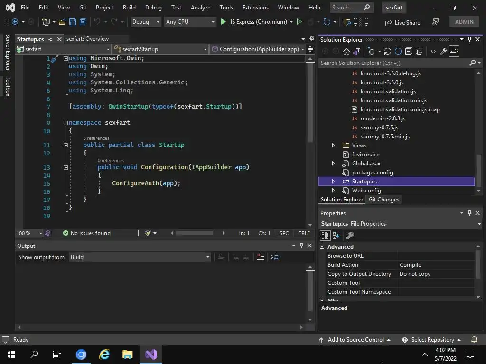Open the Git menu
Screen dimensions: 486x364
click(83, 8)
